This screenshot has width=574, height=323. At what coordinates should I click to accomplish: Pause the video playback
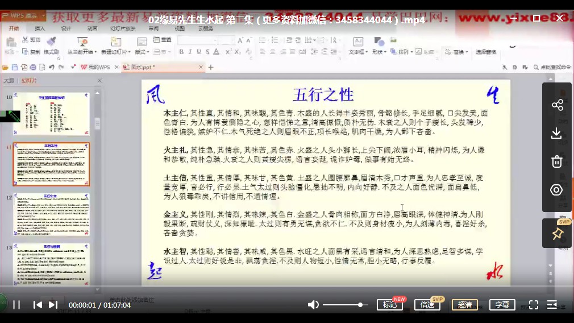tap(16, 305)
